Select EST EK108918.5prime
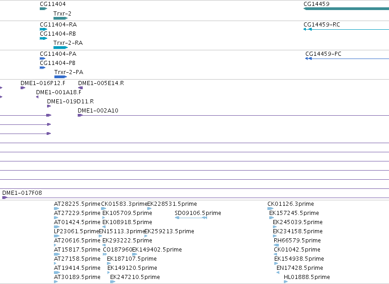 127,222
